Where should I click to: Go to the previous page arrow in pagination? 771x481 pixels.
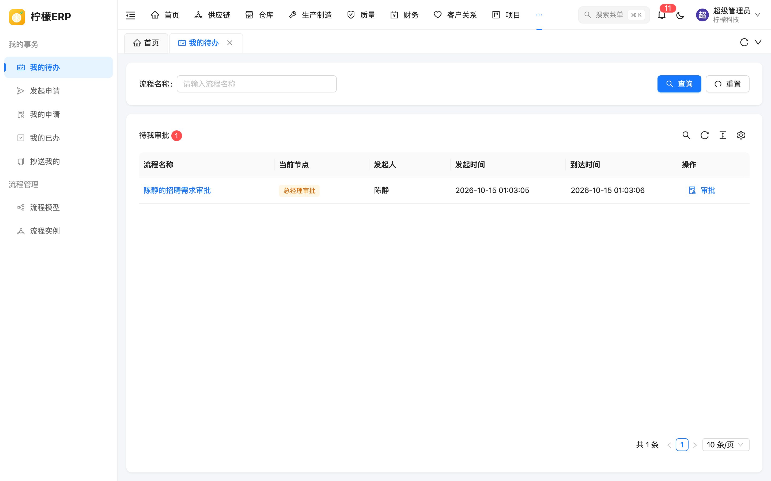click(669, 445)
